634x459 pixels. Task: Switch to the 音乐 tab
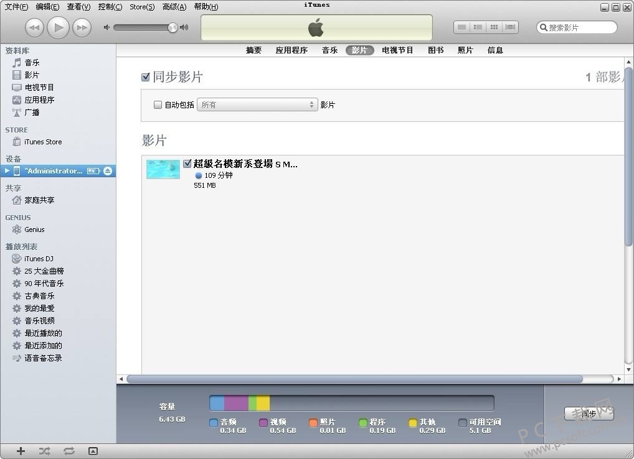[x=329, y=50]
